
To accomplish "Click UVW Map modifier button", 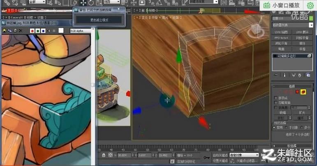I will pos(281,32).
